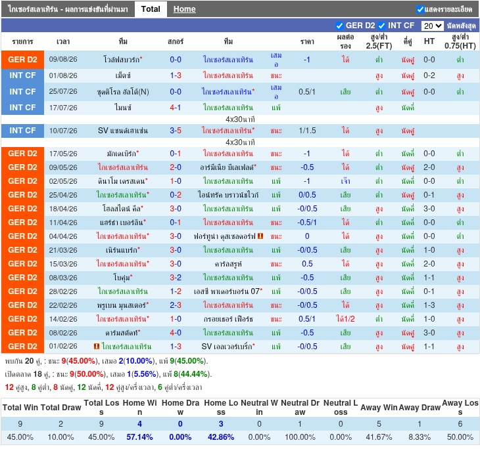Click handicap 0/0.5 on 25/04/26 row
This screenshot has width=480, height=449.
(x=307, y=195)
